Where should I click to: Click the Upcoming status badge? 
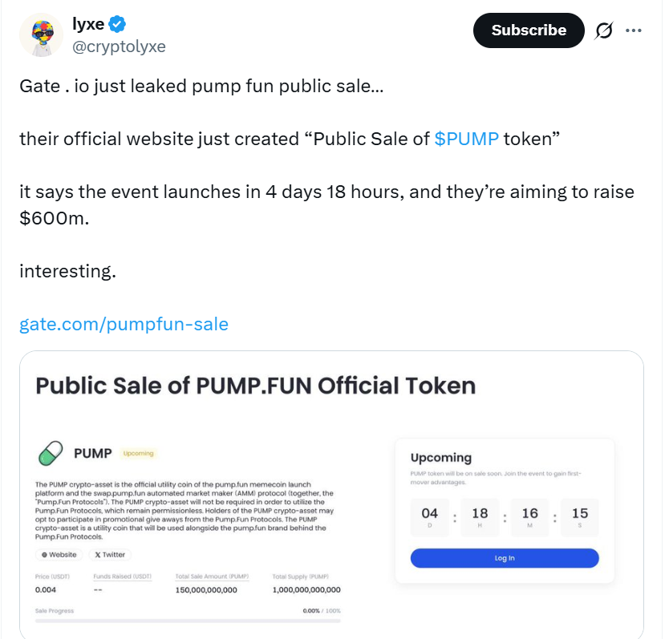click(x=138, y=454)
